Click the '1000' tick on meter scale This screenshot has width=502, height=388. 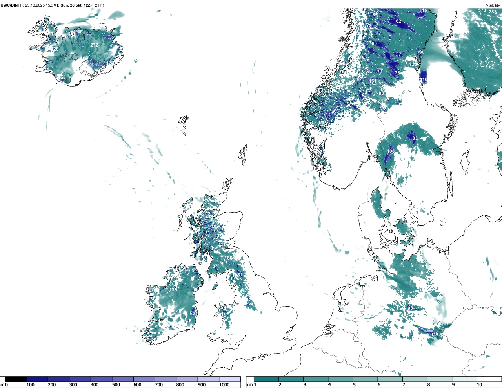tap(224, 385)
